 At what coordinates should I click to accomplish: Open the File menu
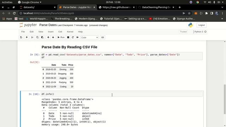(23, 32)
